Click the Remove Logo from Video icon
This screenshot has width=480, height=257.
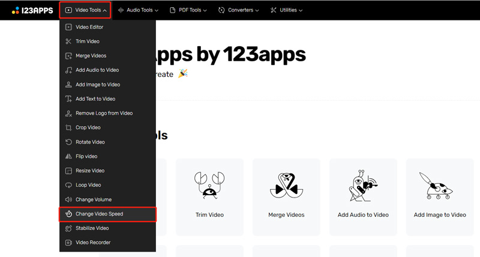[x=68, y=113]
